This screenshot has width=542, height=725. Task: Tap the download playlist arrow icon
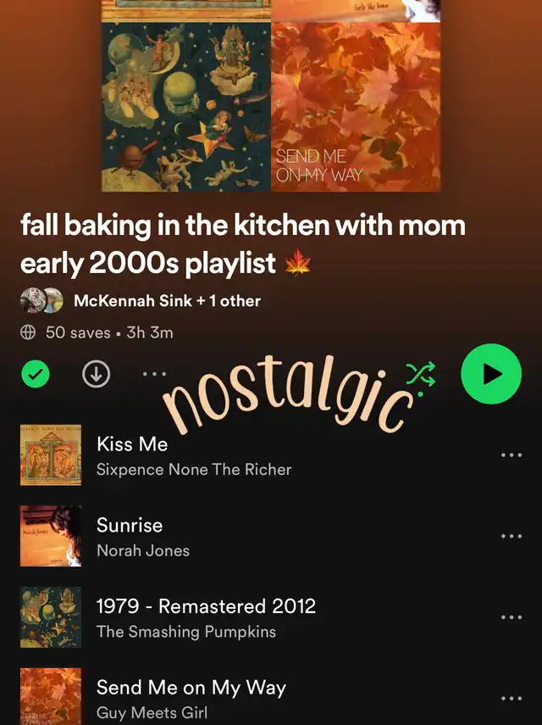96,374
